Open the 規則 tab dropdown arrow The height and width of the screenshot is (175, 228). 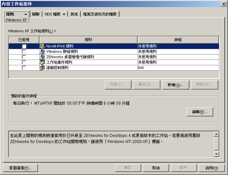click(x=26, y=14)
